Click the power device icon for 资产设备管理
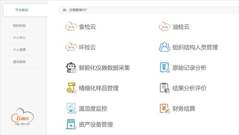The width and height of the screenshot is (239, 135). coord(71,124)
